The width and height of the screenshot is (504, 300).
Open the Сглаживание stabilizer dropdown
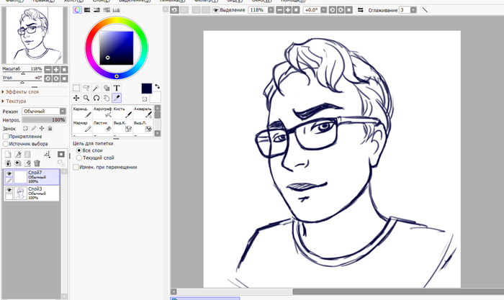point(413,11)
